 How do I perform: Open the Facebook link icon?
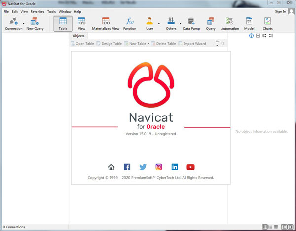click(x=127, y=167)
